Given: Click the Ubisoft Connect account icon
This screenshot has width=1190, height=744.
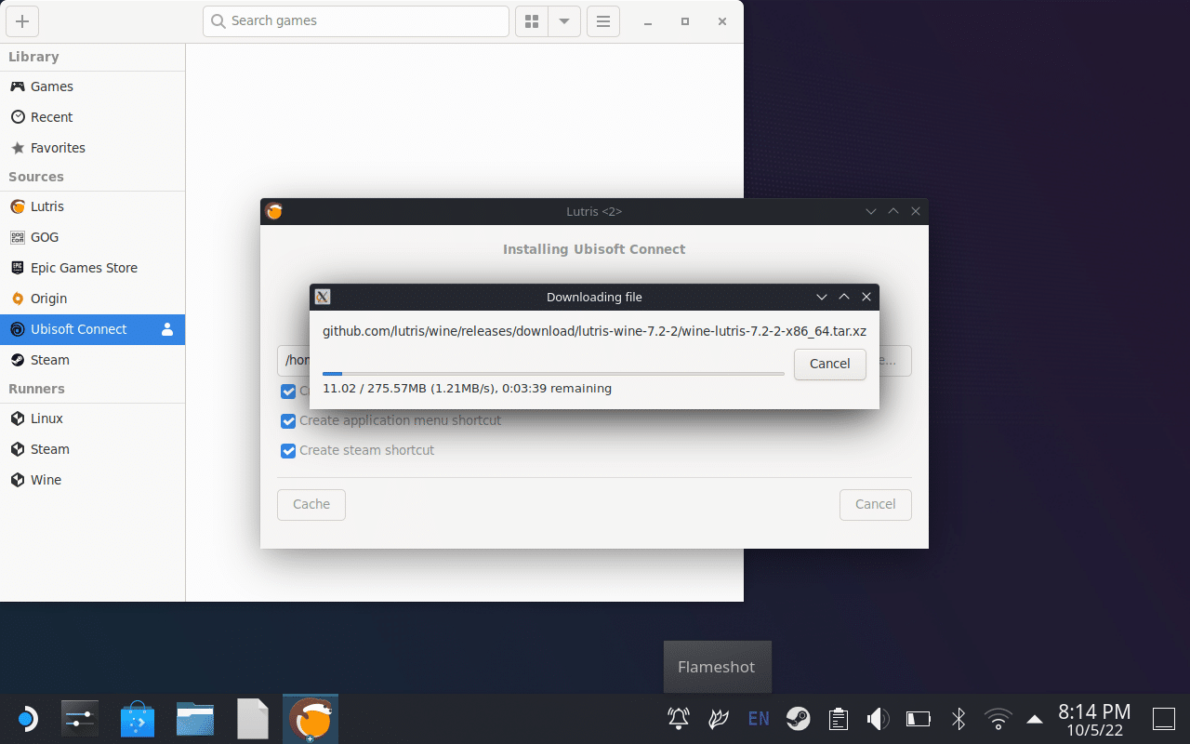Looking at the screenshot, I should pos(167,329).
